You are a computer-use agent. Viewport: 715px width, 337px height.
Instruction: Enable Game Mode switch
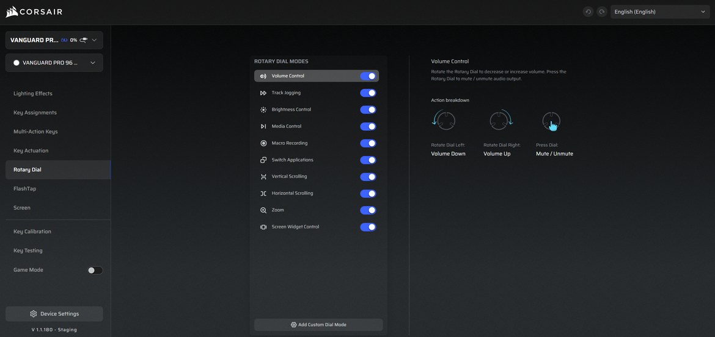pos(95,270)
